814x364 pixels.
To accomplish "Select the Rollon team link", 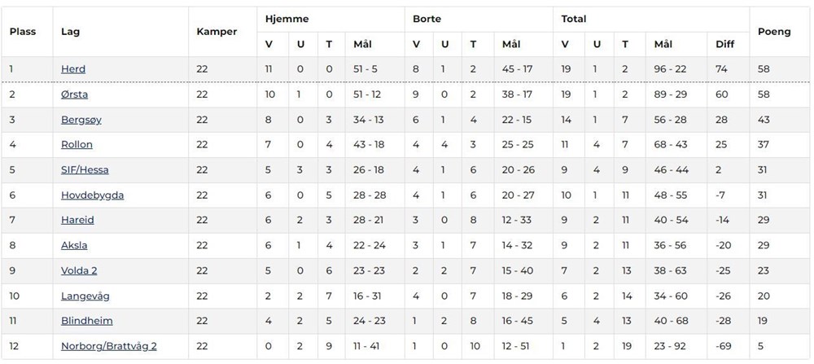I will click(x=77, y=145).
